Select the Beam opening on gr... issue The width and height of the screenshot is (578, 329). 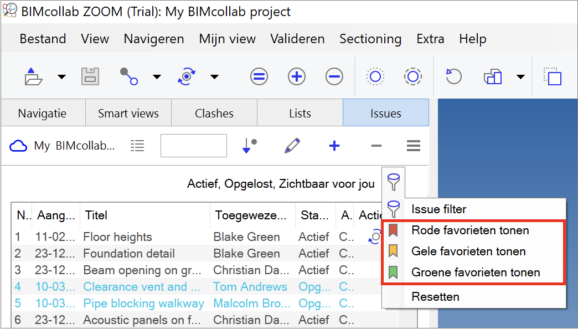coord(142,270)
